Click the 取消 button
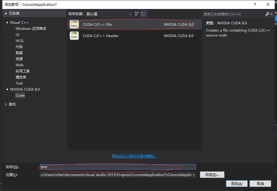 point(260,183)
